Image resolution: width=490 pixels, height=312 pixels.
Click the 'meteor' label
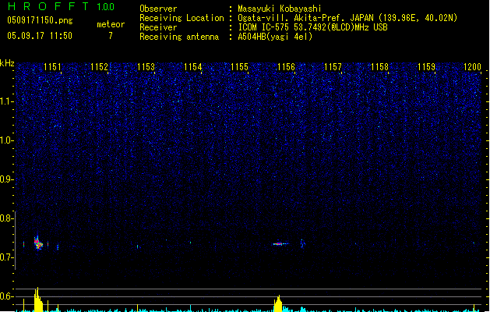(111, 24)
